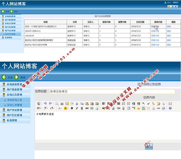Toggle bold formatting in the editor

[72, 108]
